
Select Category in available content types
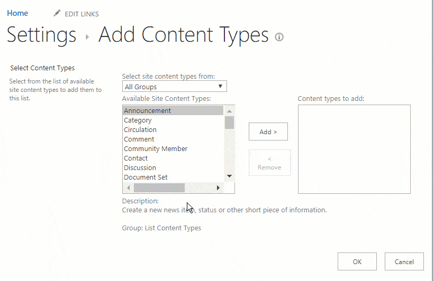(173, 120)
